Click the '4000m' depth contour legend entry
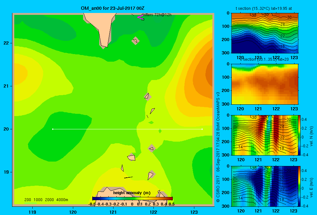Screen dimensions: 317x215 pos(62,200)
